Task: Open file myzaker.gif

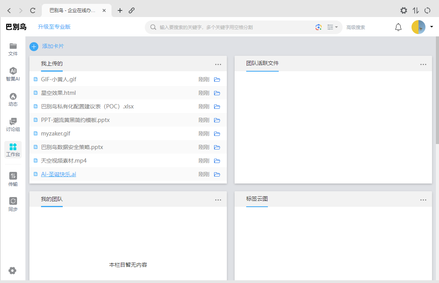Action: 55,134
